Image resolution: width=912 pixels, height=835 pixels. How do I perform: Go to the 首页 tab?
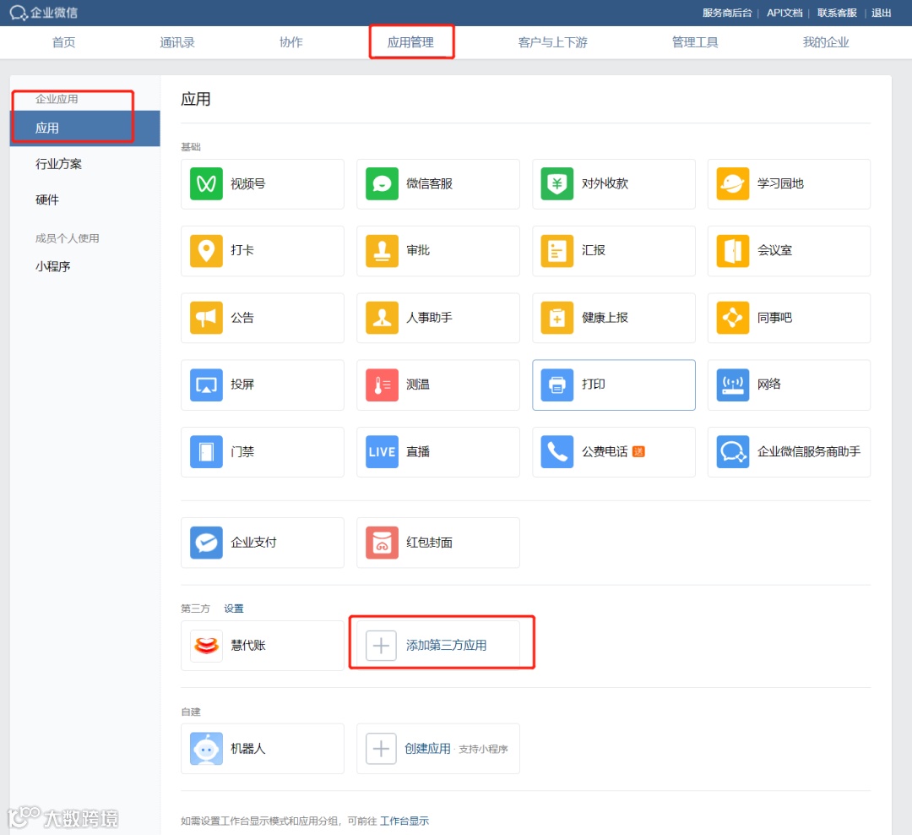click(63, 42)
